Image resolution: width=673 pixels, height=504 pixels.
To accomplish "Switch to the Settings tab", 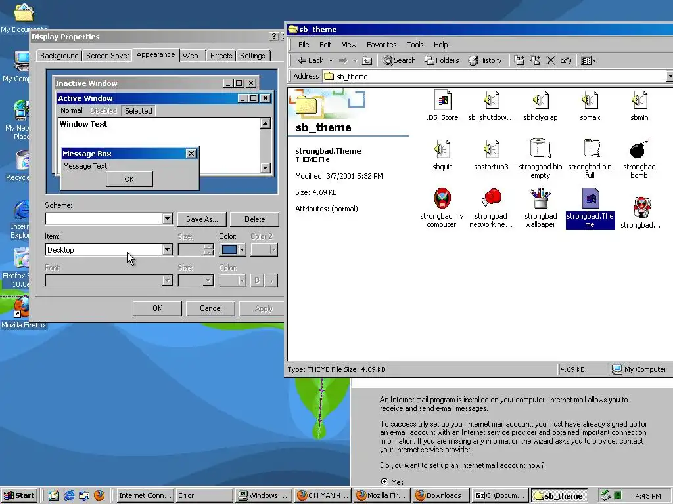I will (252, 56).
